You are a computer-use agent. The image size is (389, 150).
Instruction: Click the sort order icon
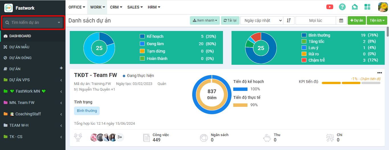pyautogui.click(x=289, y=20)
